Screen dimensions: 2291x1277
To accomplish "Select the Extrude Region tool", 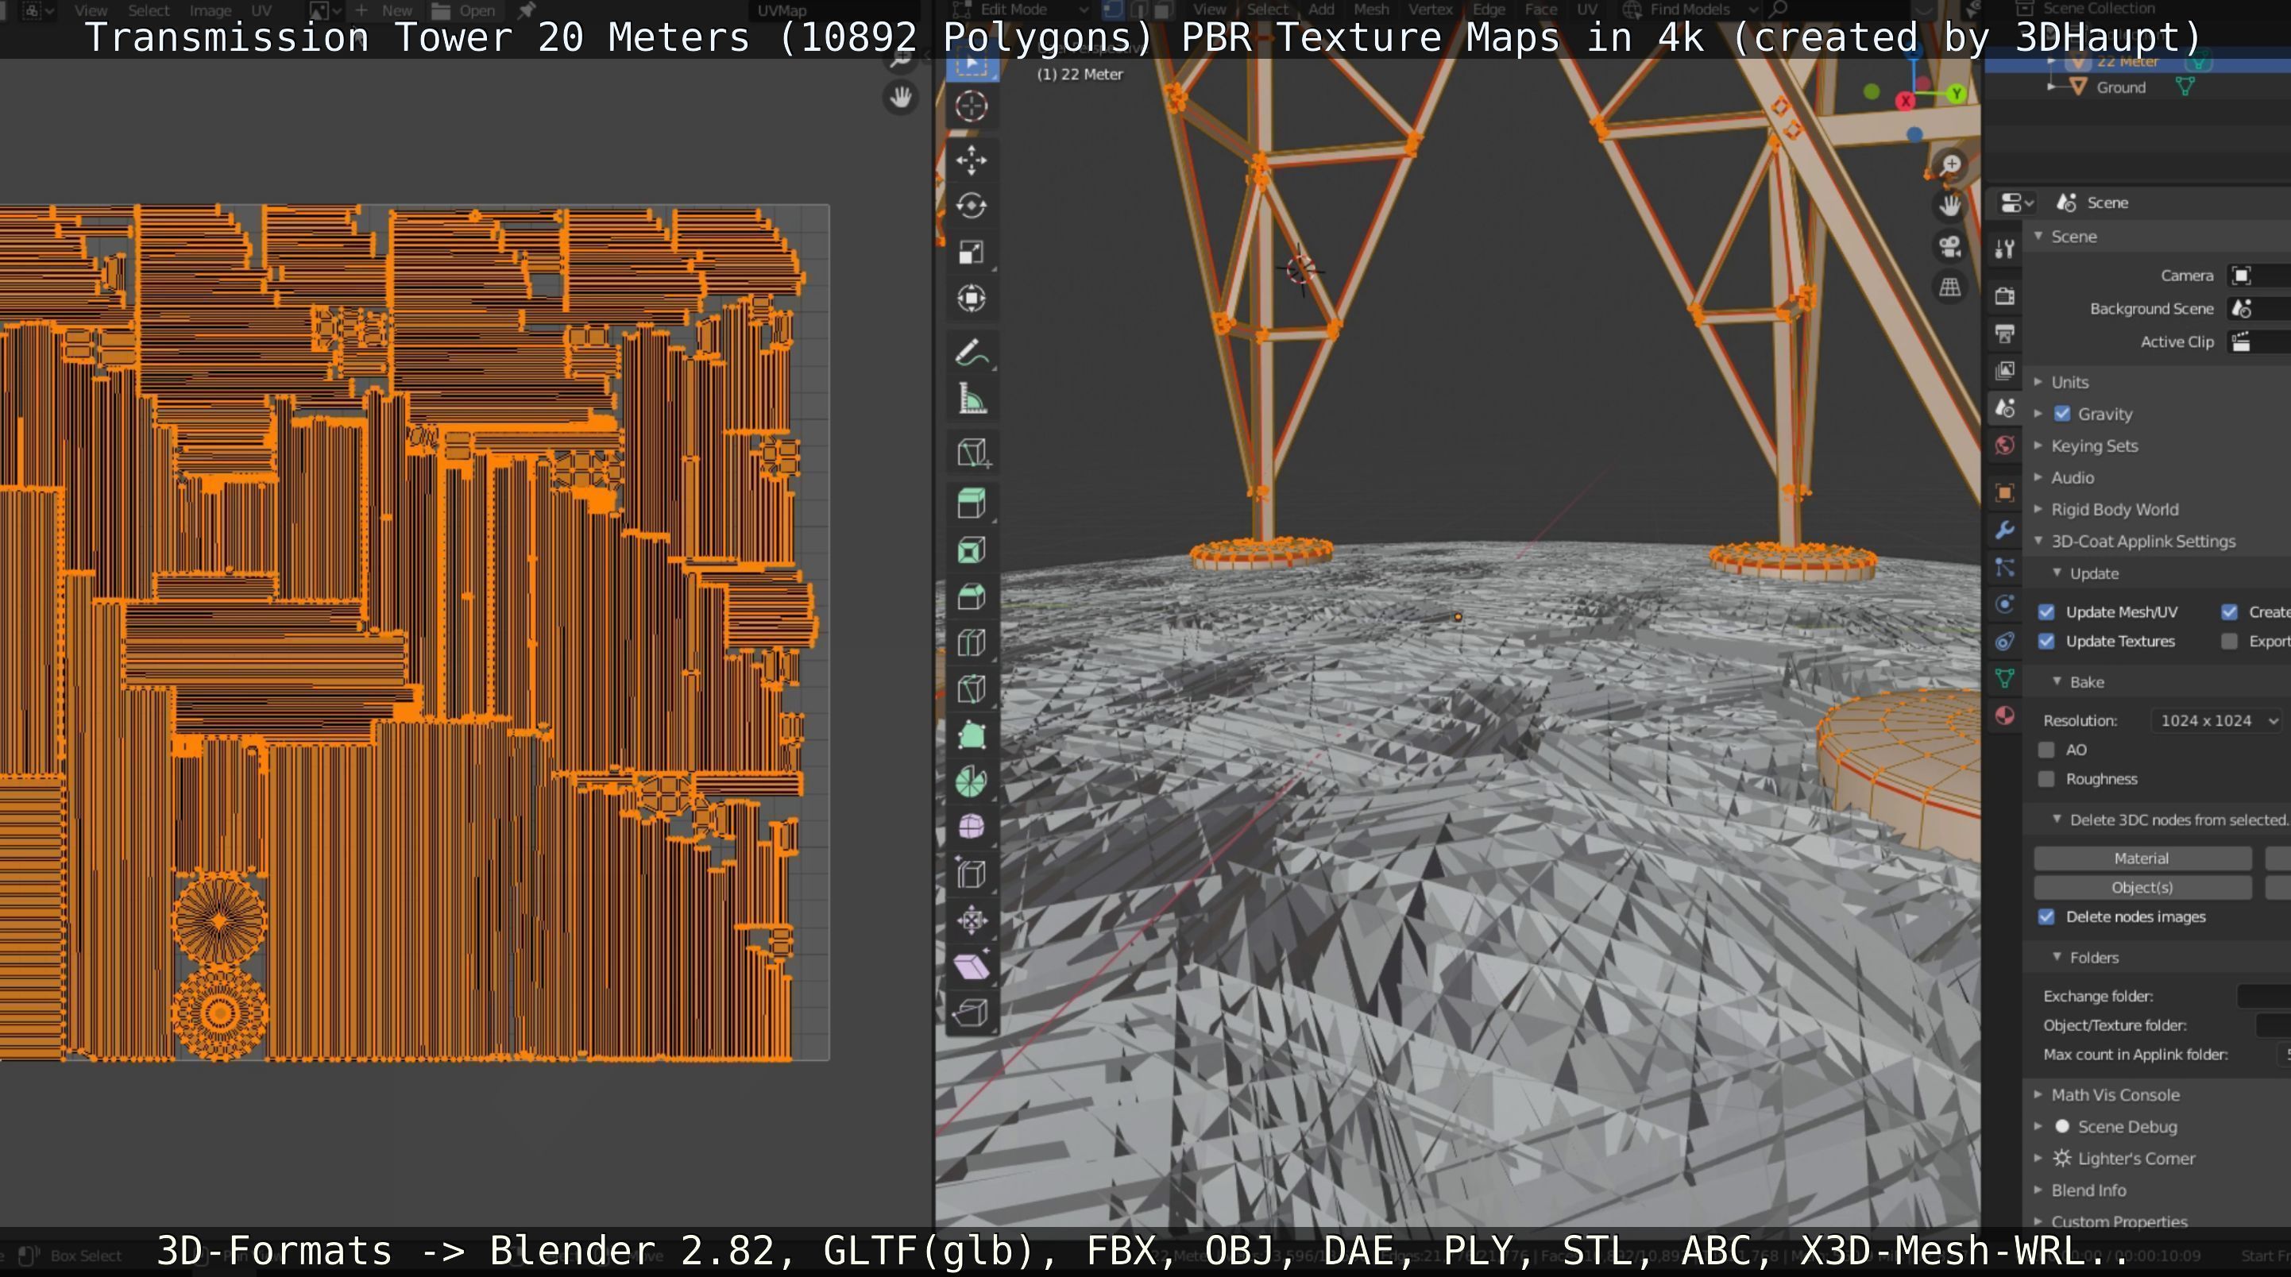I will [972, 503].
